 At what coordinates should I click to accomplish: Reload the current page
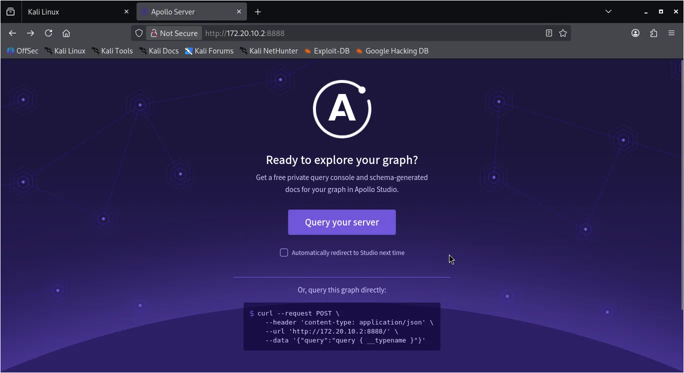48,33
